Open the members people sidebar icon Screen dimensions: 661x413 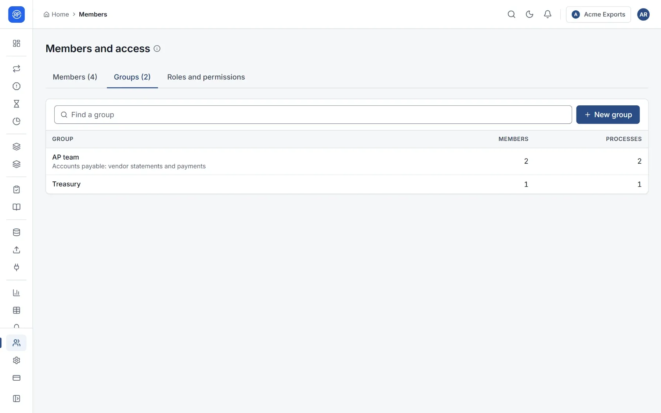[x=17, y=343]
